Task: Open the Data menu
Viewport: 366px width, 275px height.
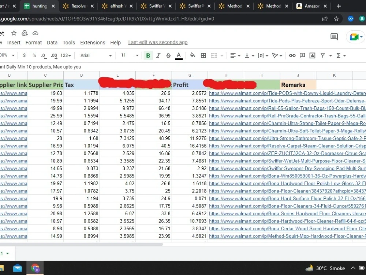Action: click(x=52, y=43)
